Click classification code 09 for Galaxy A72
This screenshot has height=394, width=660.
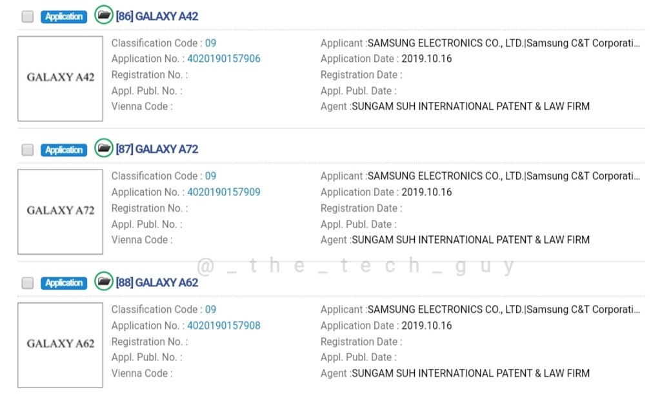(211, 176)
